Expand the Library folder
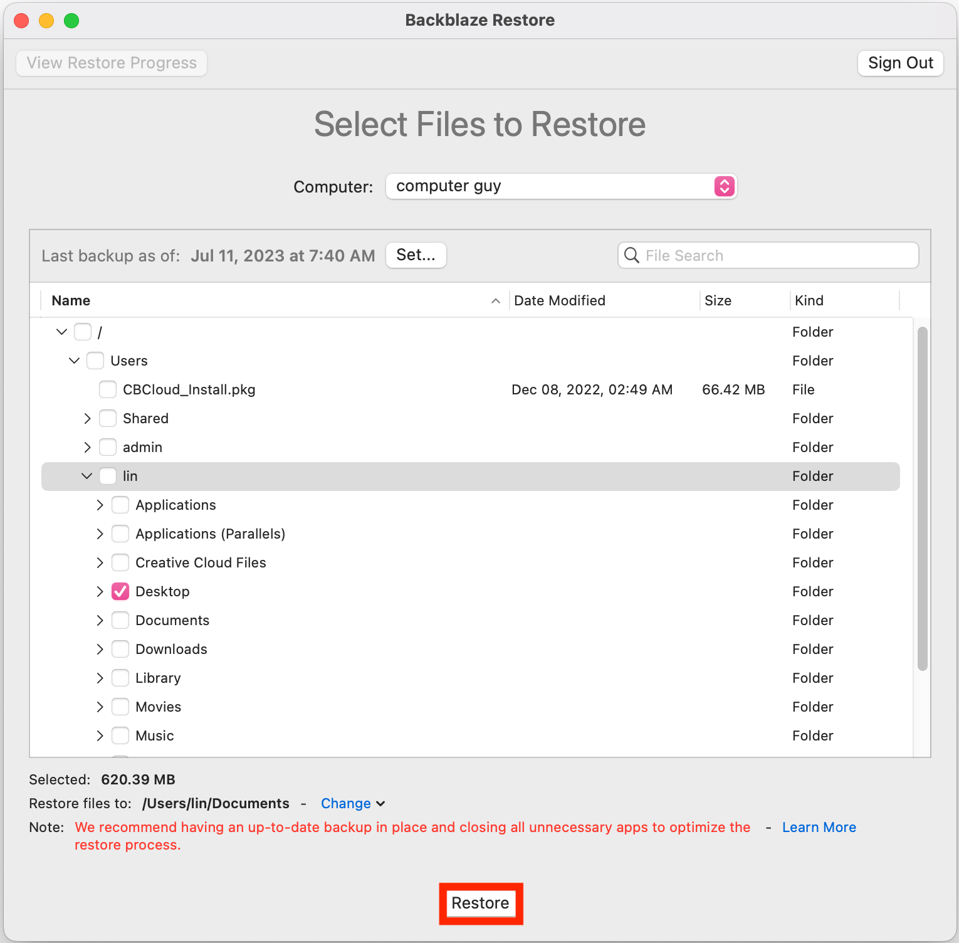The width and height of the screenshot is (959, 943). pos(100,678)
